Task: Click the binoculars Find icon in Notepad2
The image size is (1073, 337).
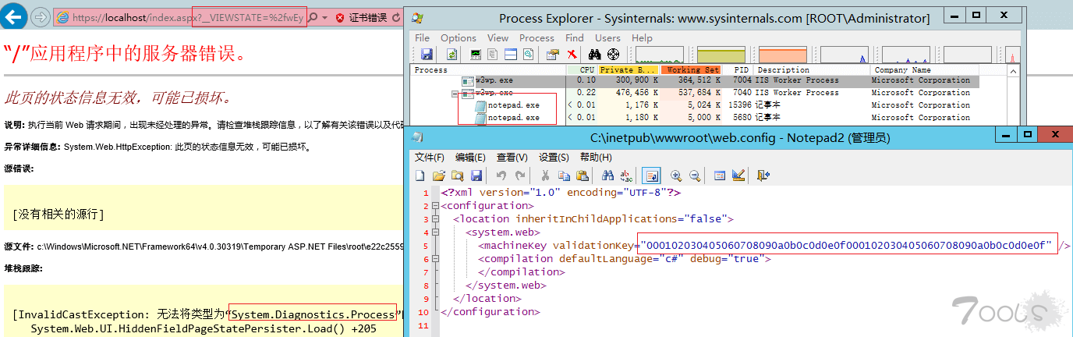Action: (x=607, y=176)
